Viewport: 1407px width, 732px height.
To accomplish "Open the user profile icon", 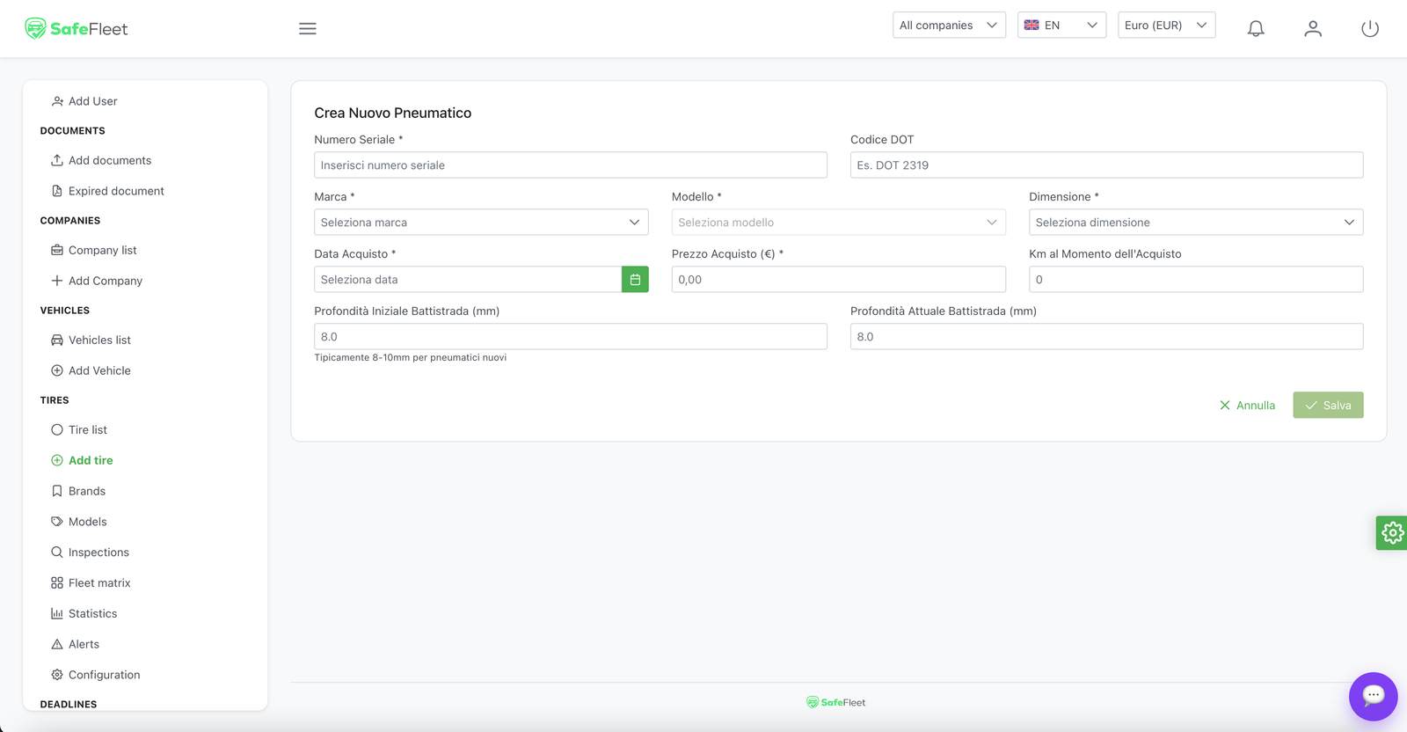I will [1313, 29].
